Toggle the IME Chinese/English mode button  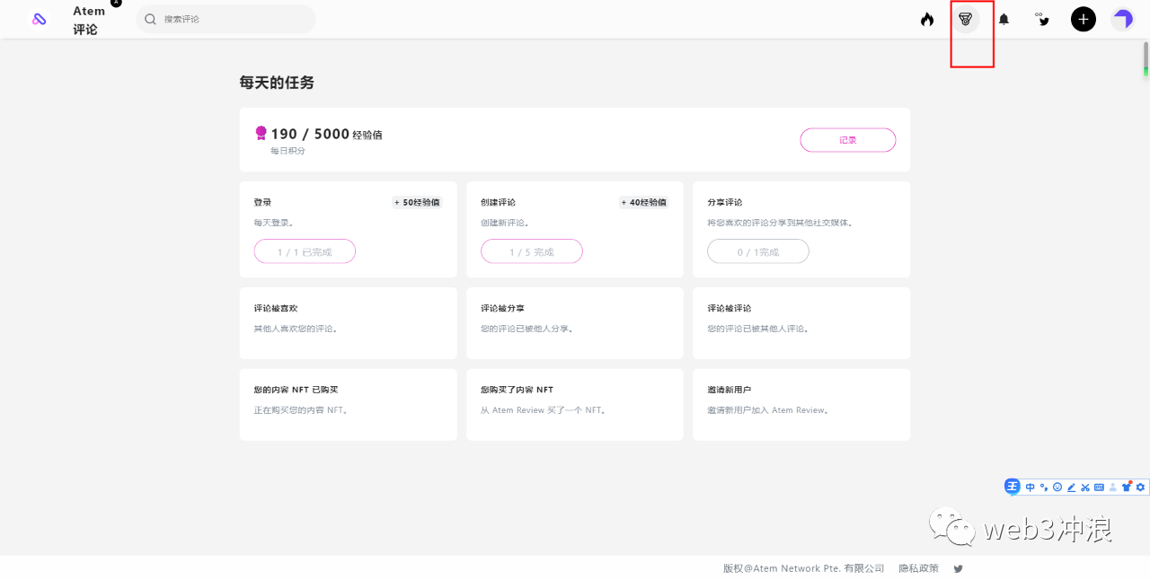pyautogui.click(x=1031, y=488)
